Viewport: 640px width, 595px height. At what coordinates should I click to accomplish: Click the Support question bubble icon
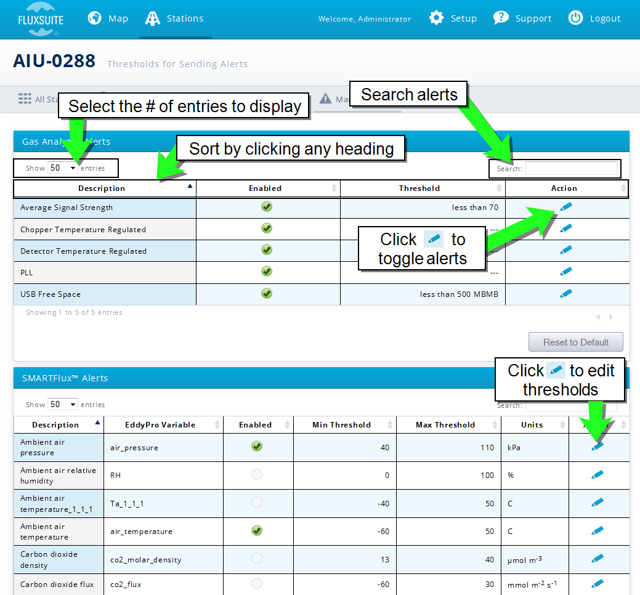501,18
